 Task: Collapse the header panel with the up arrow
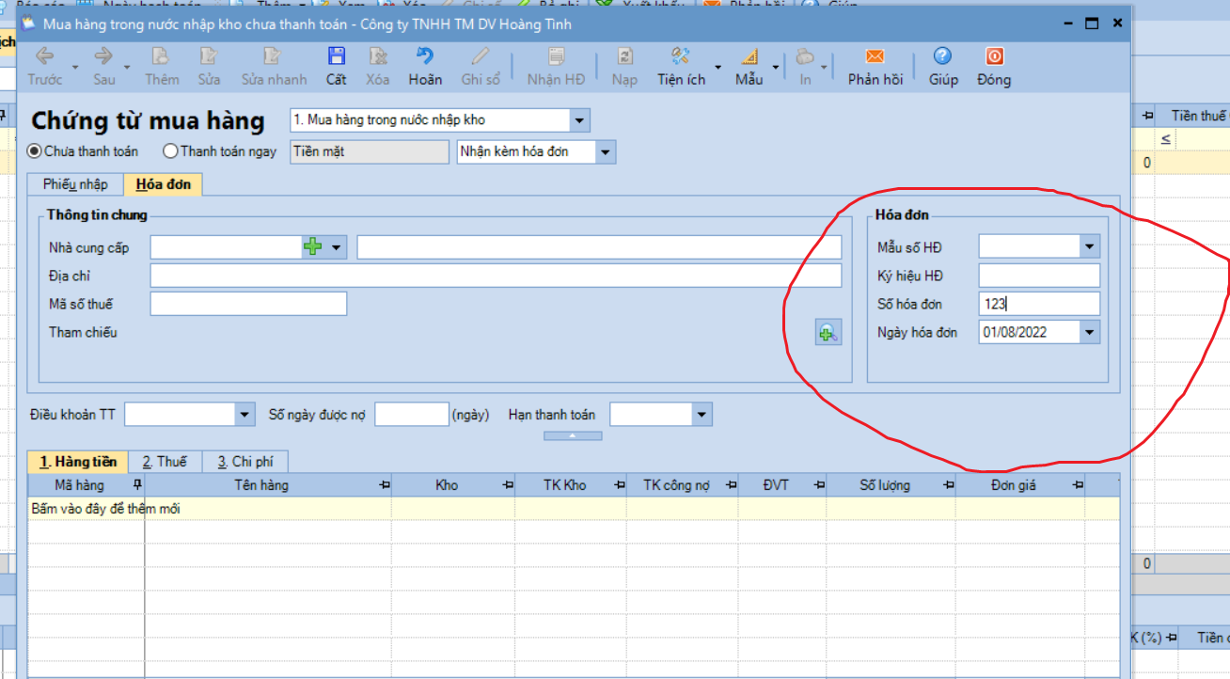(573, 435)
